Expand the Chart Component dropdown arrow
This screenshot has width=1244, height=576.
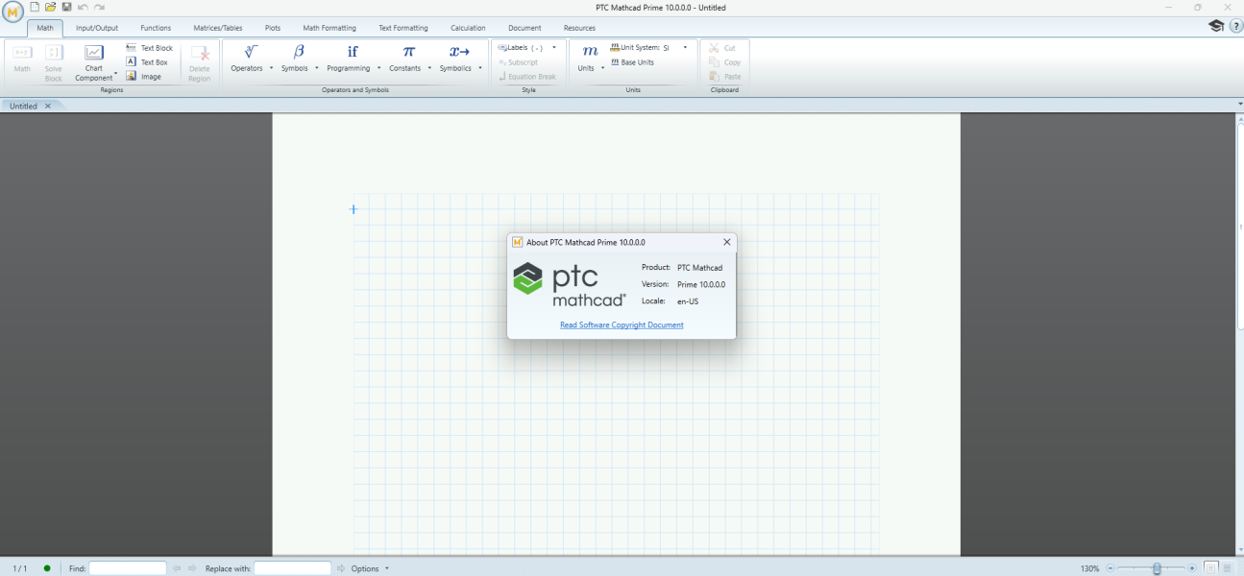click(116, 73)
